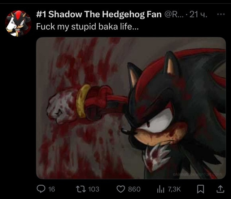Open the attached Shadow artwork image
Image resolution: width=231 pixels, height=199 pixels.
(131, 108)
